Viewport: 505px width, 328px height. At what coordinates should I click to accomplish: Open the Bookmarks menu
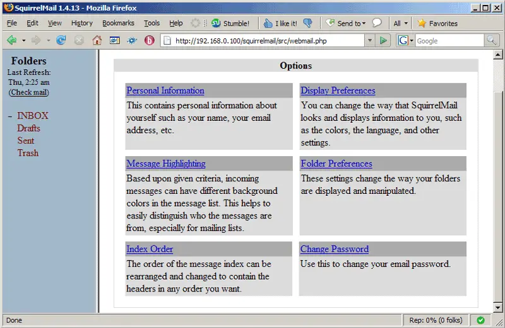118,23
